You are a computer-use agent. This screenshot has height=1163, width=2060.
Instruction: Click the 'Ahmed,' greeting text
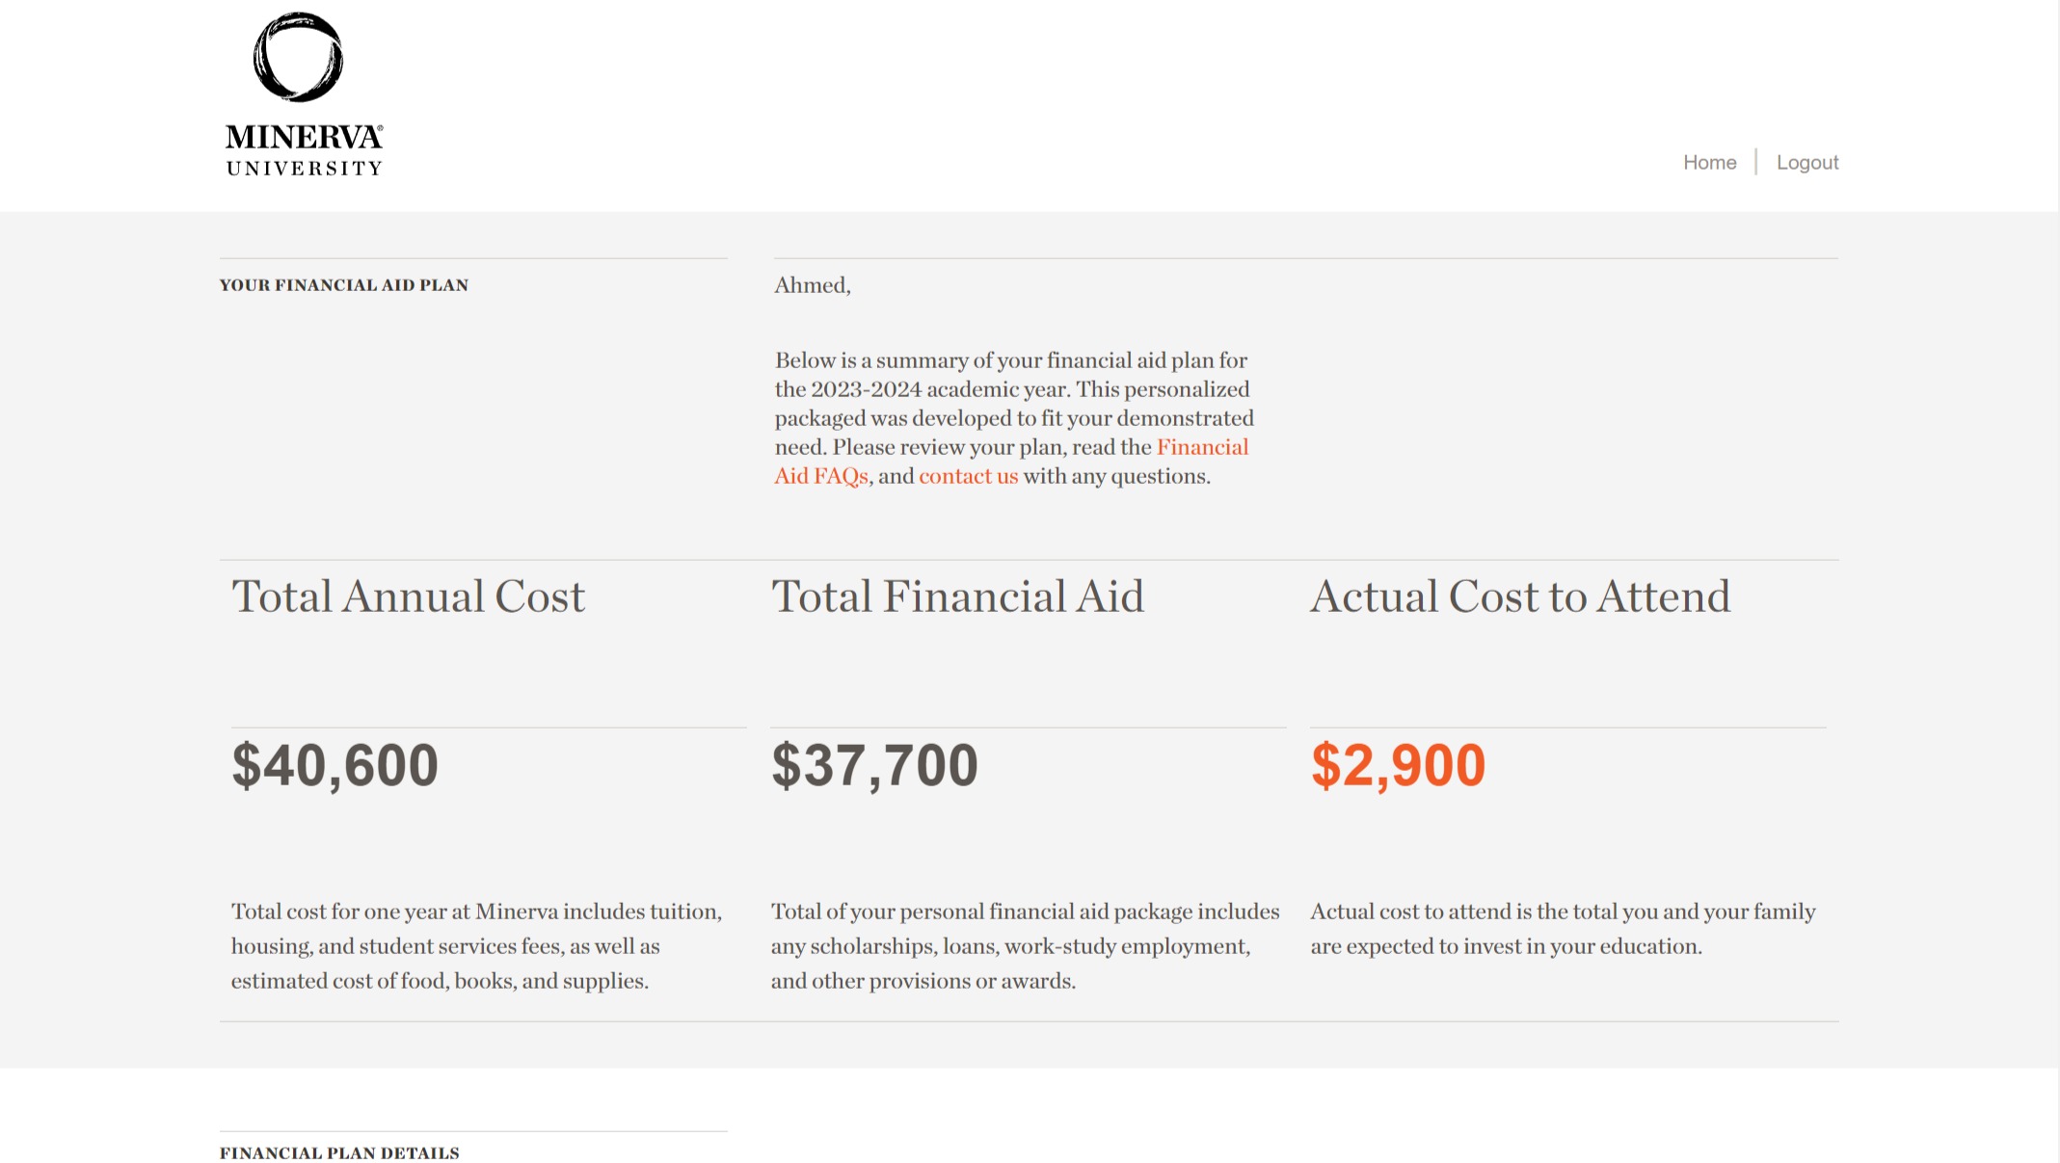point(812,285)
